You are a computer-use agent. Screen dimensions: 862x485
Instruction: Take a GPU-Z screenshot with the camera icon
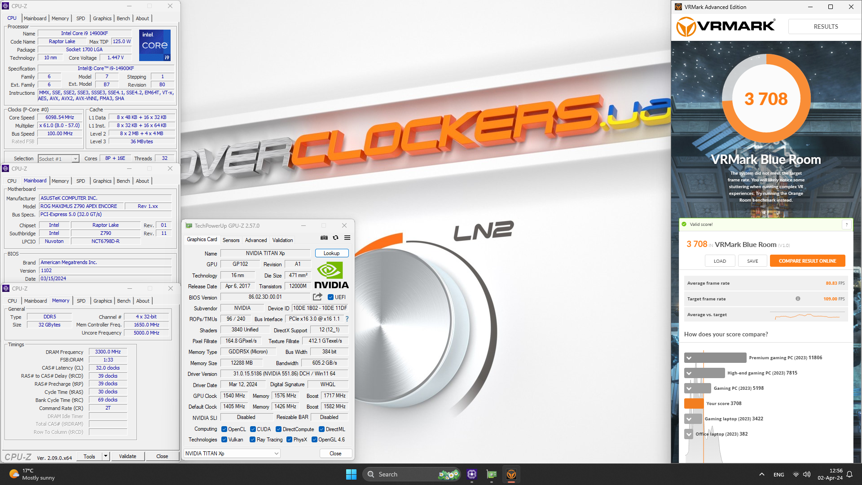[x=324, y=238]
